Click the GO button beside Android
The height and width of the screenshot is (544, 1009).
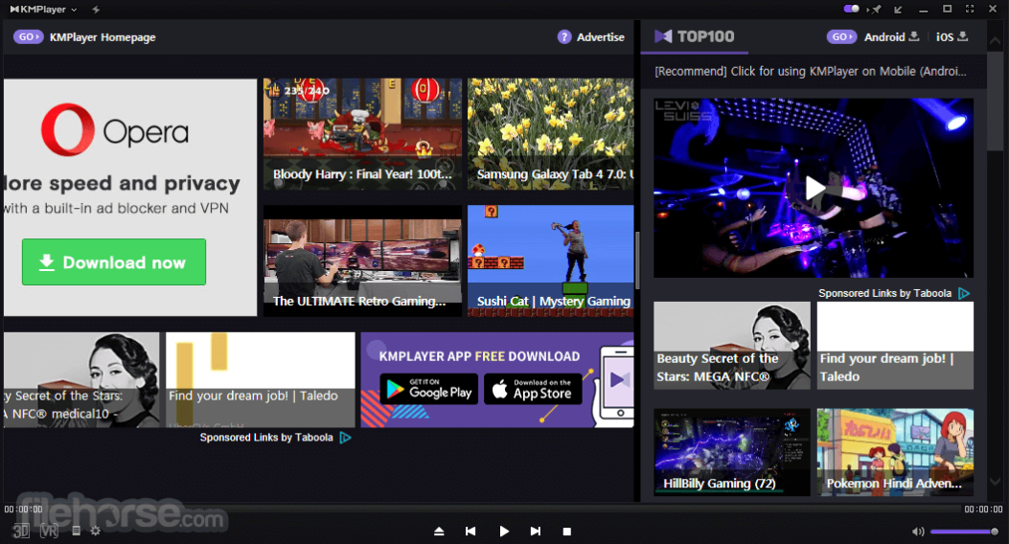841,36
